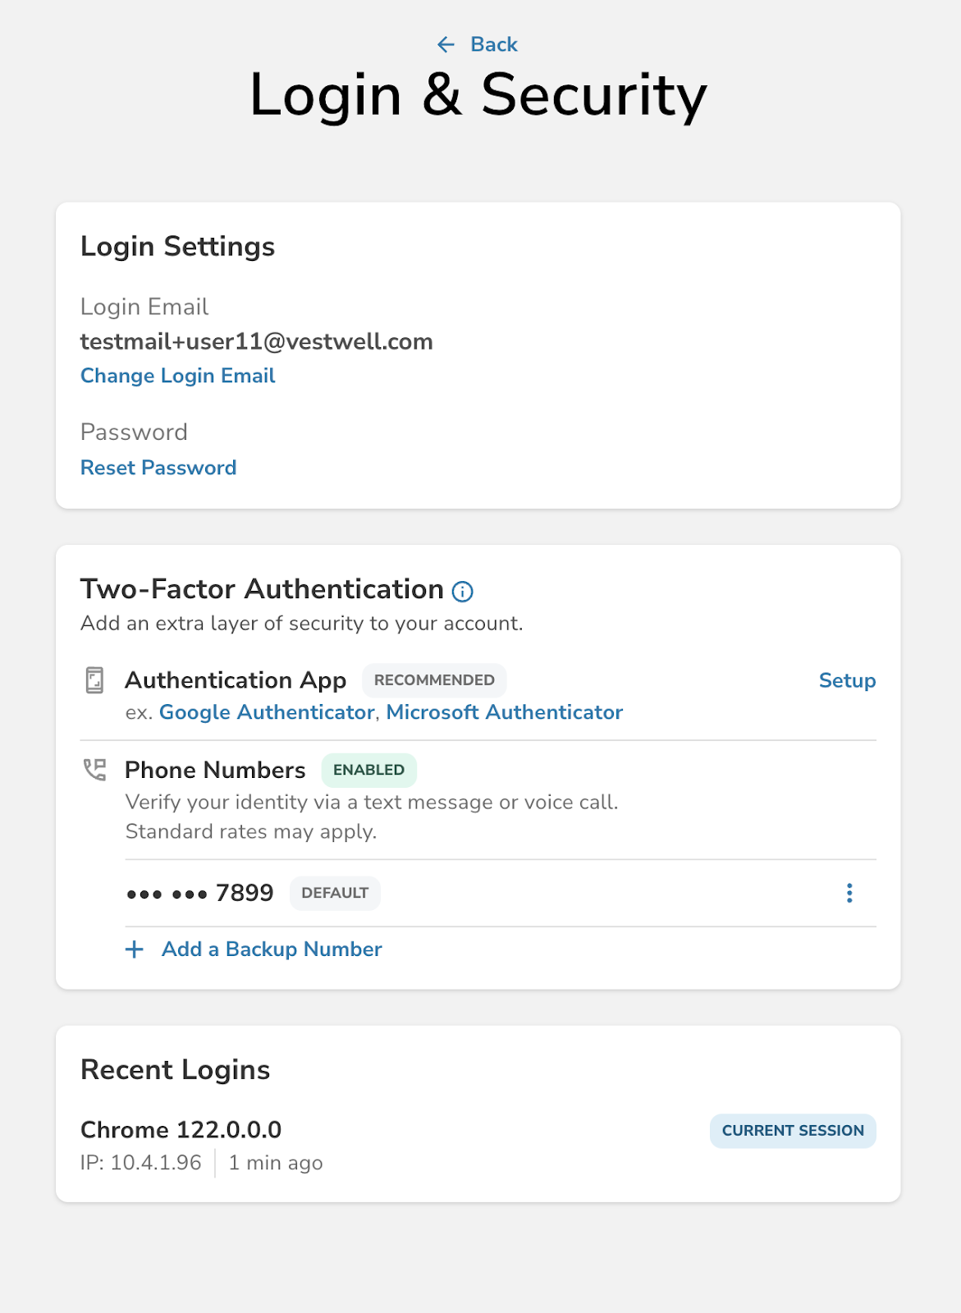
Task: Select the login email address text
Action: pyautogui.click(x=256, y=341)
